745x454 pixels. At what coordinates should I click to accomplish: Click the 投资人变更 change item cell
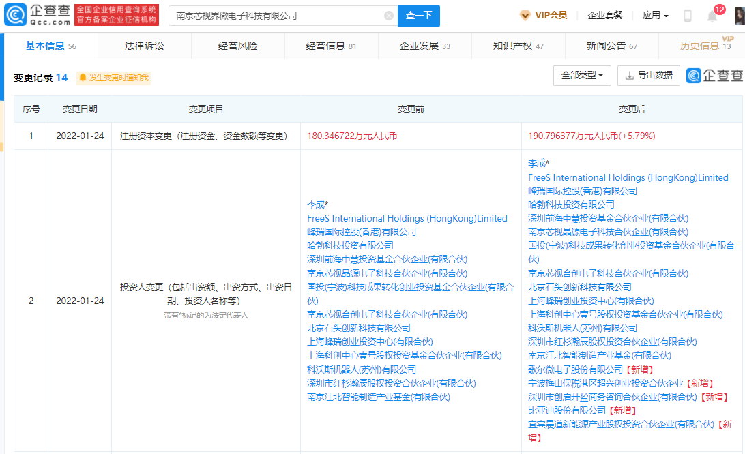[206, 301]
